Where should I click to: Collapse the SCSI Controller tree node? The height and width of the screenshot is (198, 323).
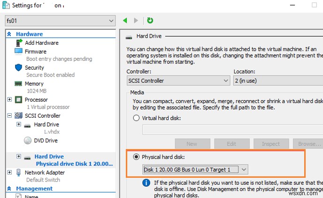[9, 115]
